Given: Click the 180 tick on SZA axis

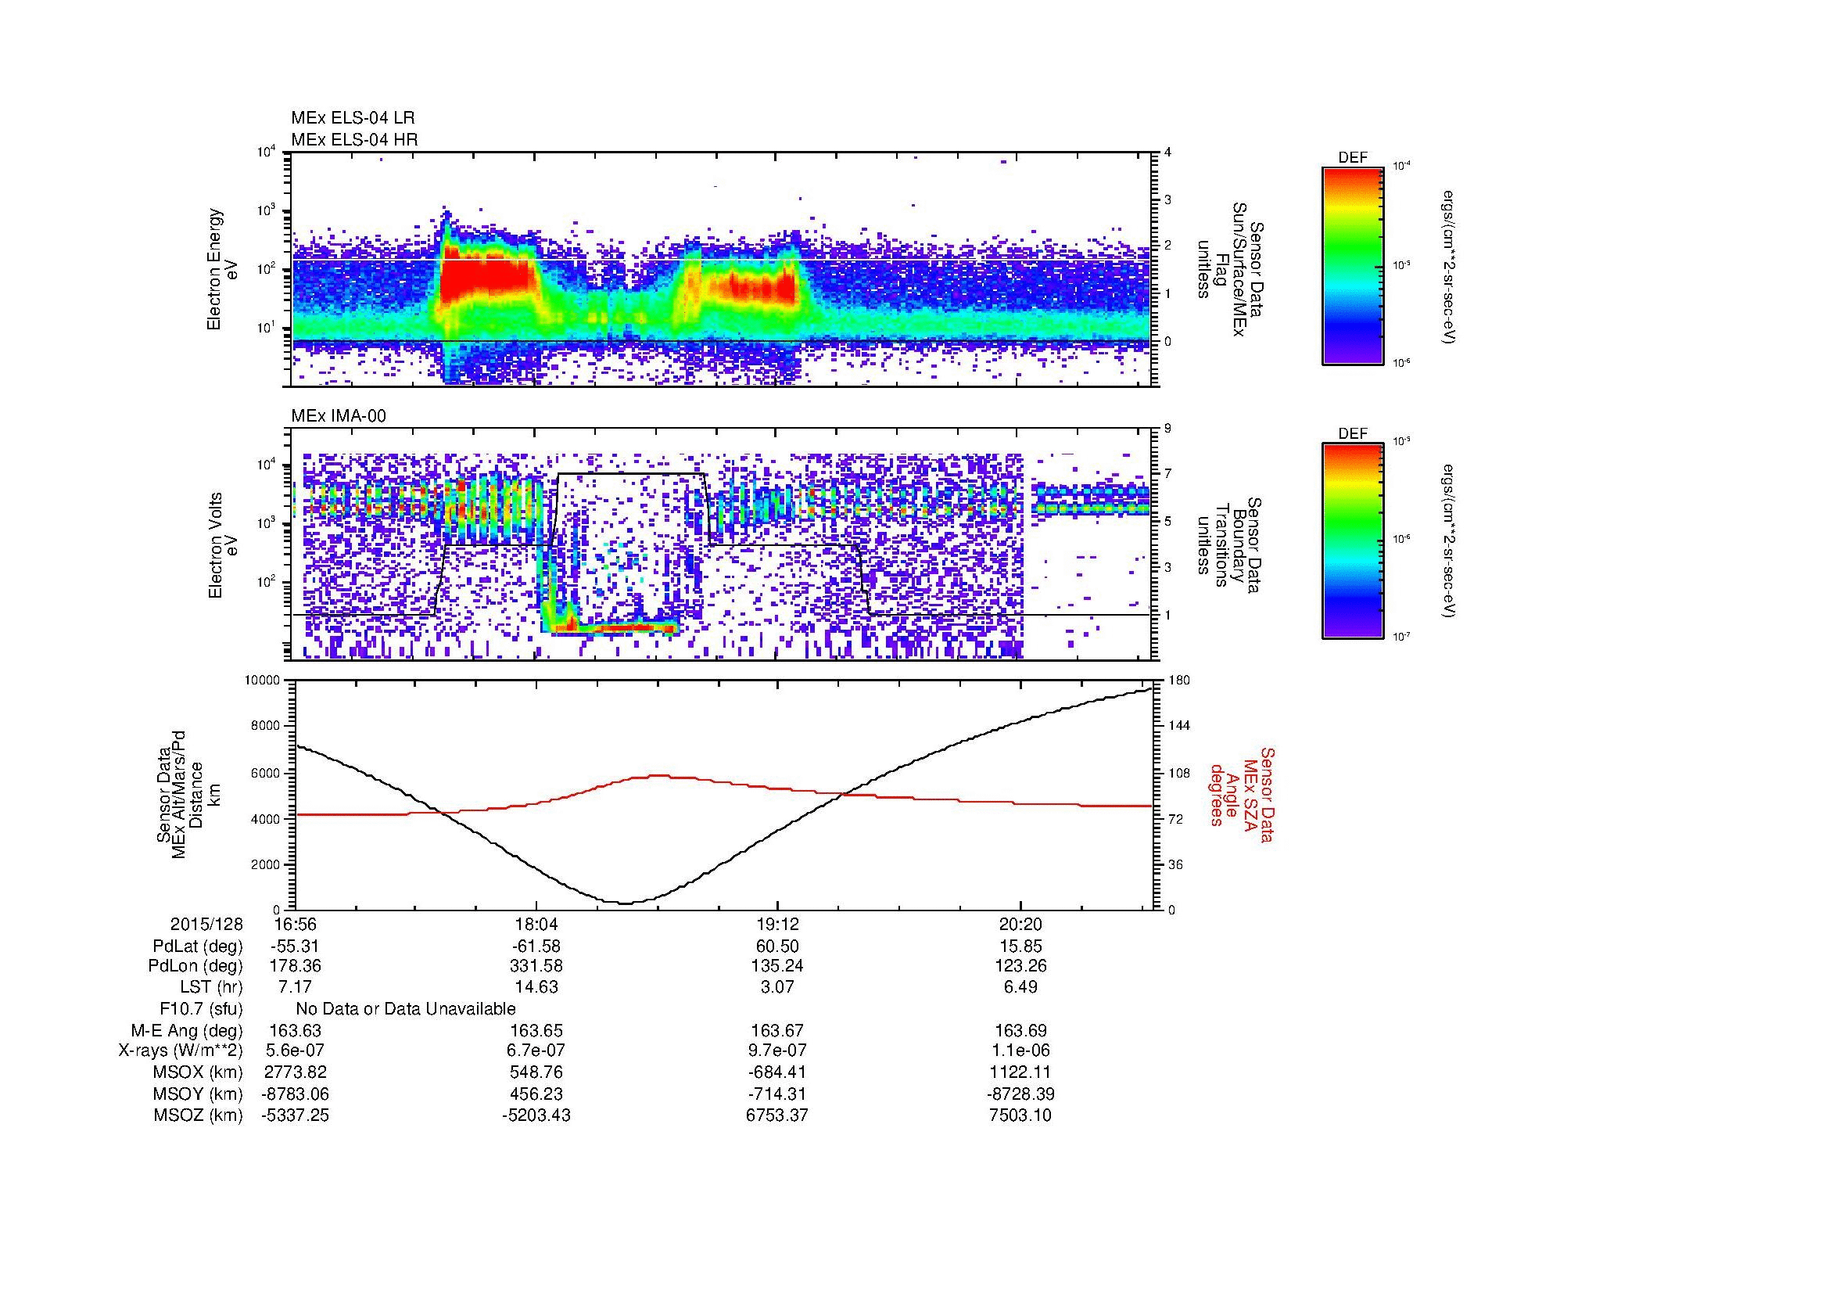Looking at the screenshot, I should [x=1179, y=681].
